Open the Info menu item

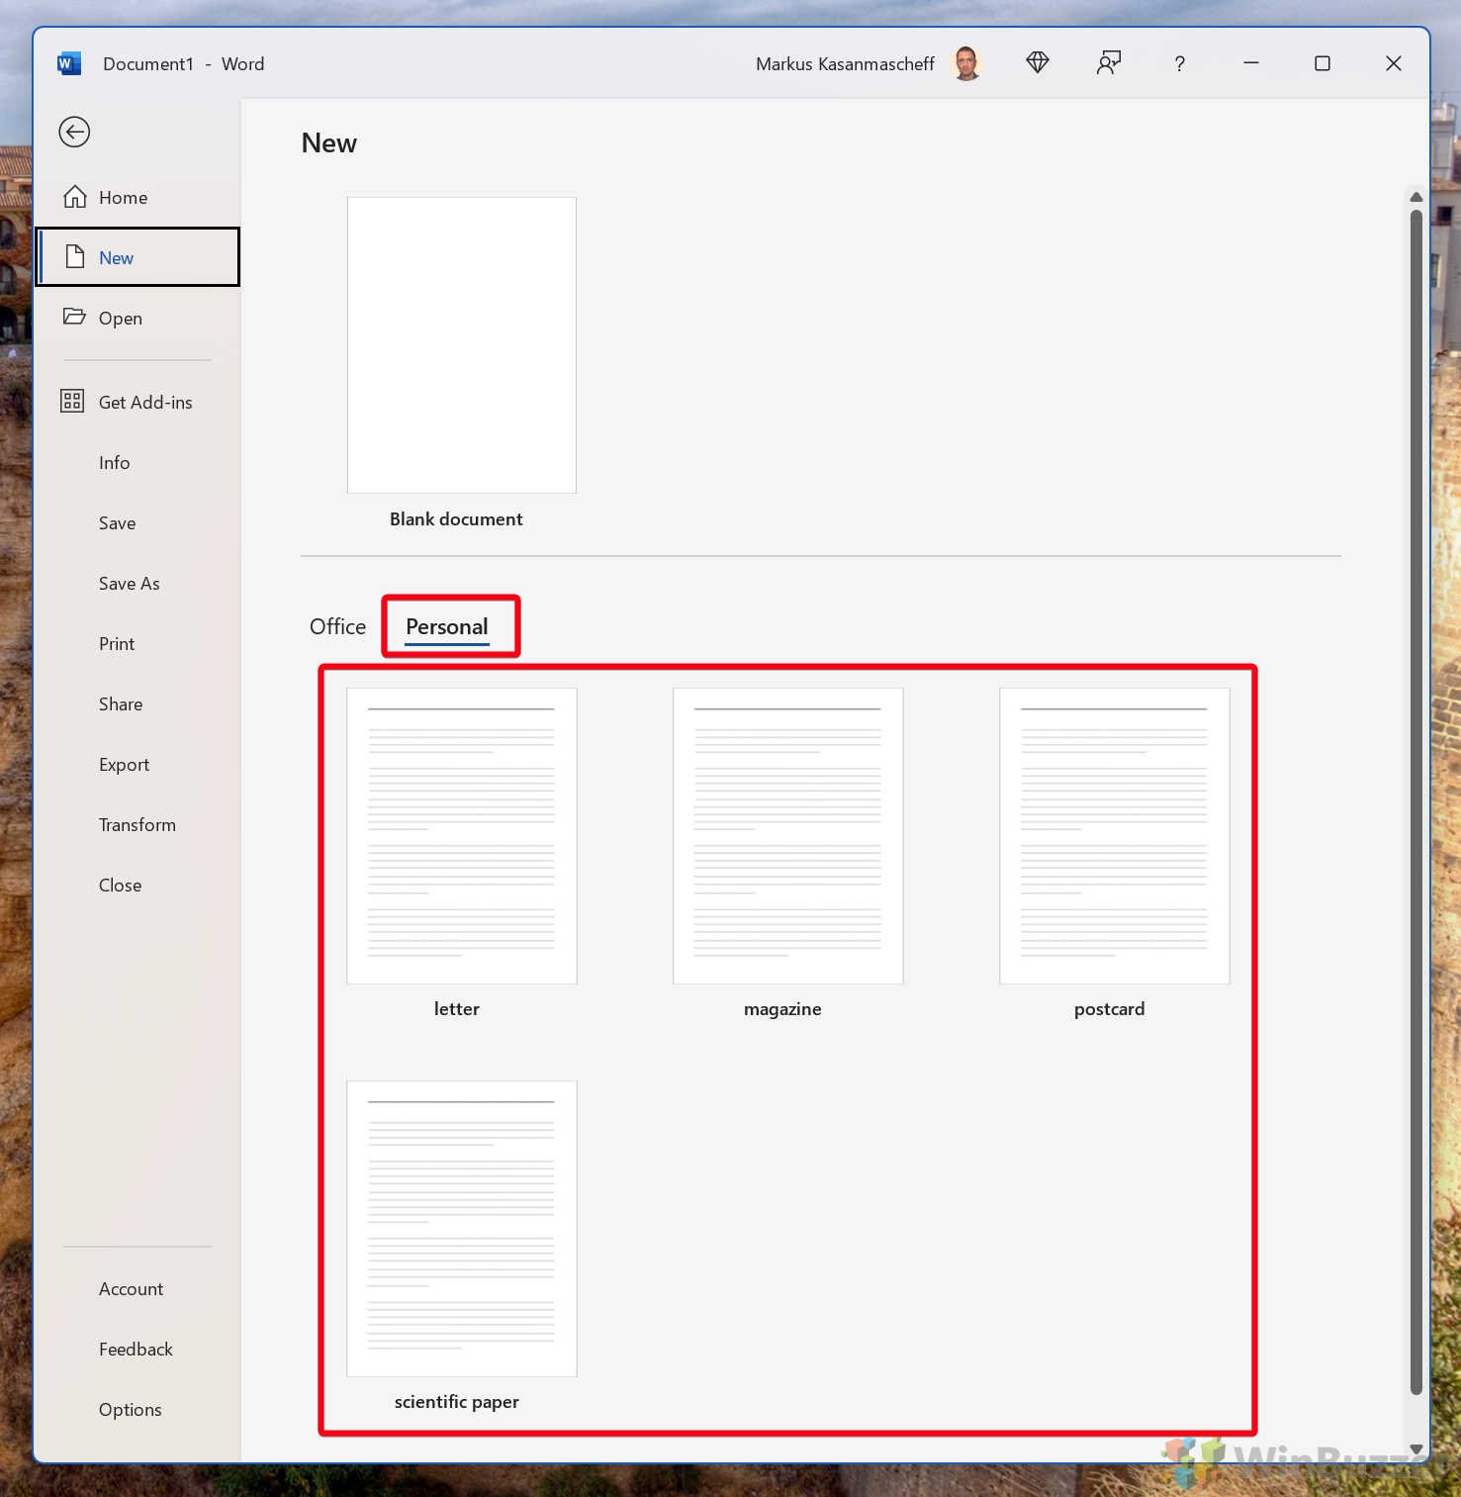[x=115, y=462]
